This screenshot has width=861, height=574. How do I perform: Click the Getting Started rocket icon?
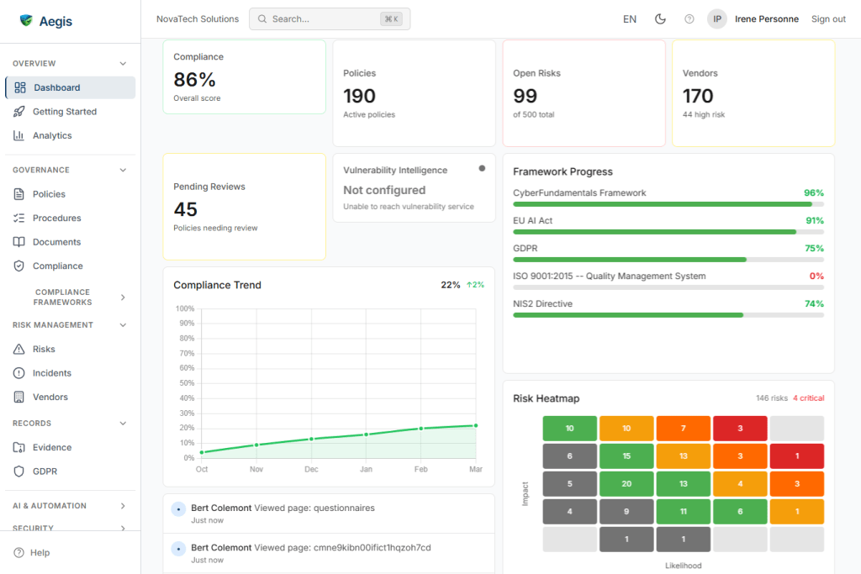point(19,112)
